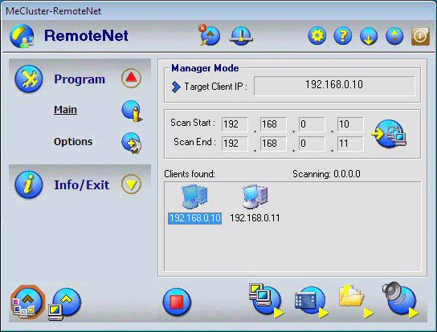The image size is (437, 332).
Task: Open settings with the gear icon
Action: pyautogui.click(x=317, y=36)
